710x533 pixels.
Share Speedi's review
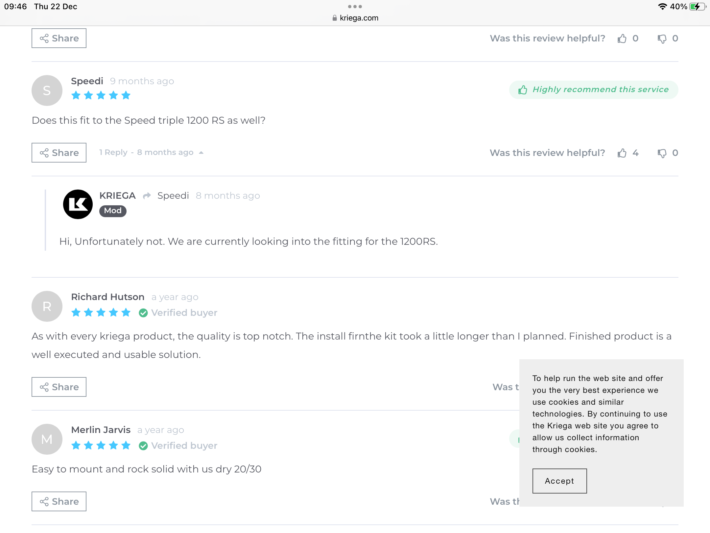pos(59,153)
